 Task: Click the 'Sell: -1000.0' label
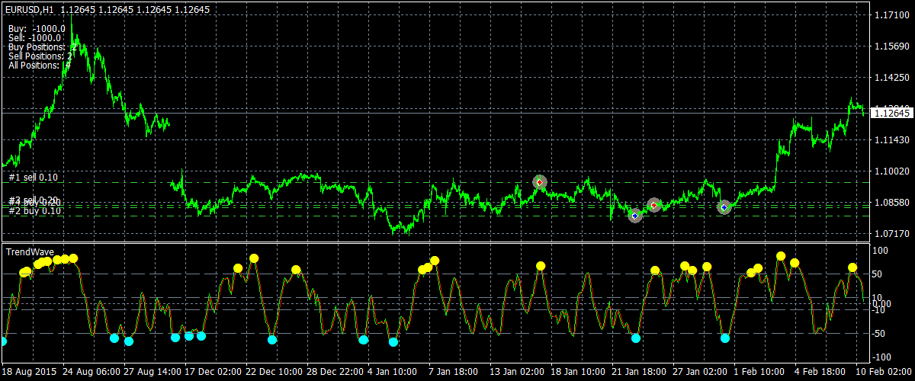(x=34, y=37)
